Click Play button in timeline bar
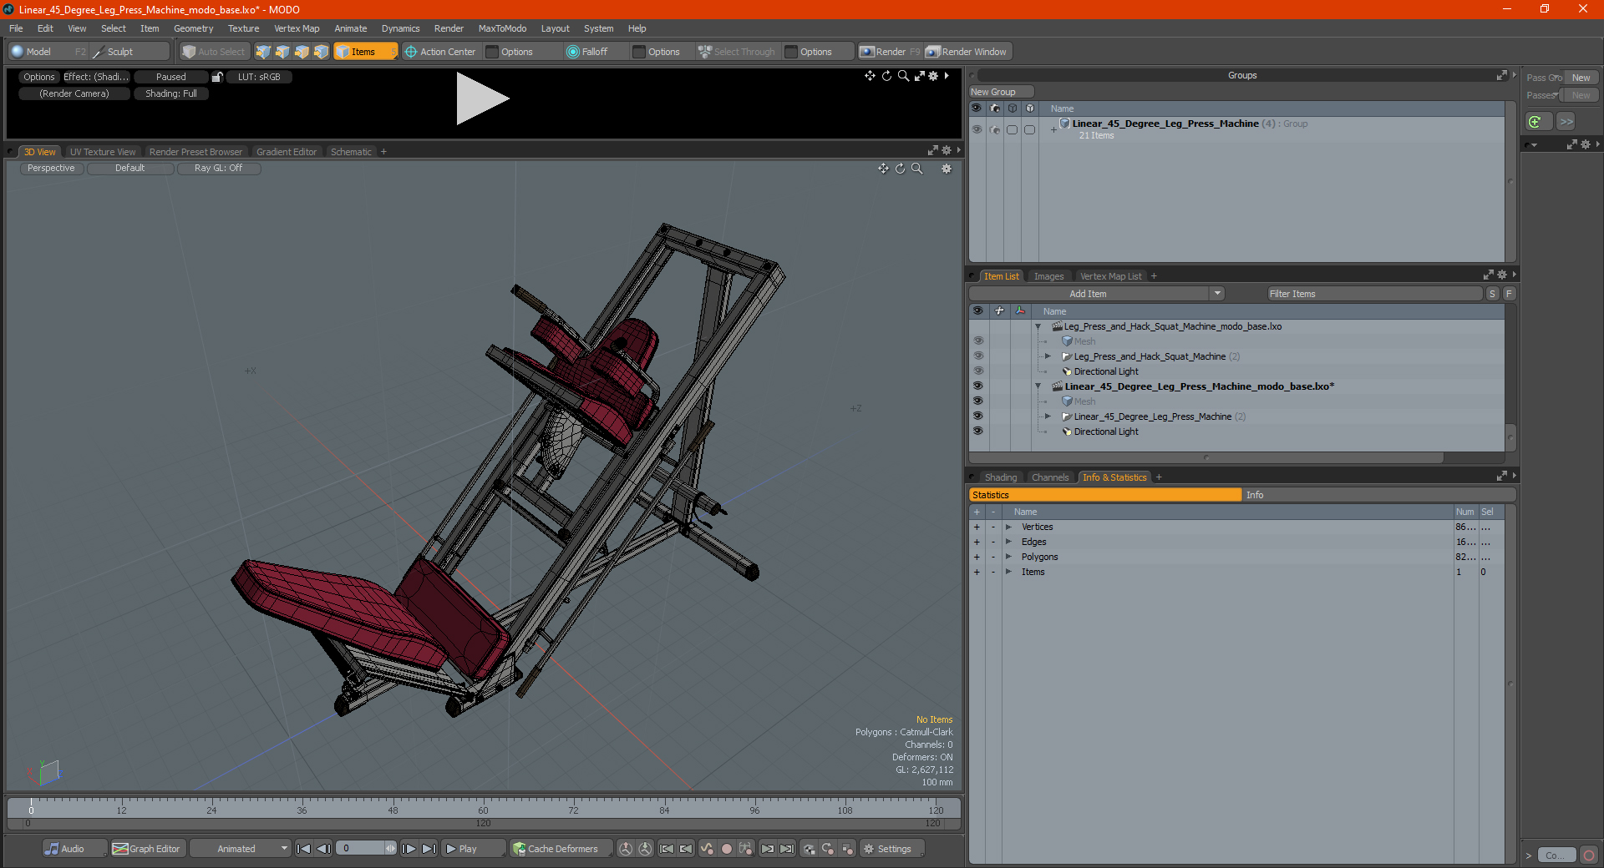This screenshot has height=868, width=1604. pyautogui.click(x=473, y=849)
